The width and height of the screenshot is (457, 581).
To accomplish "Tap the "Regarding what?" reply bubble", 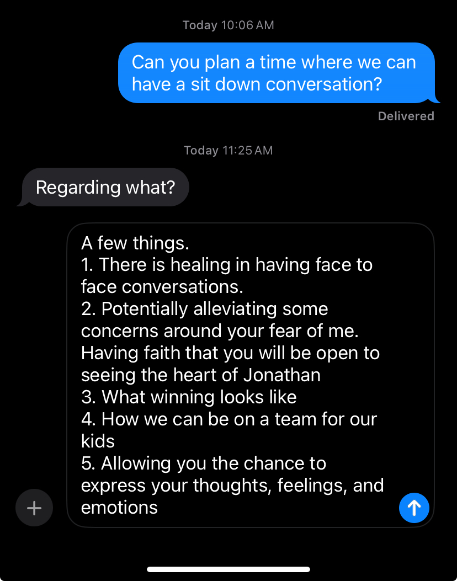I will [x=105, y=188].
